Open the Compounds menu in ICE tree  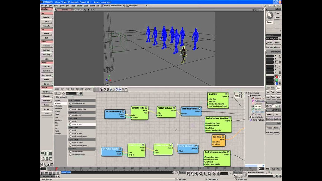coord(80,89)
